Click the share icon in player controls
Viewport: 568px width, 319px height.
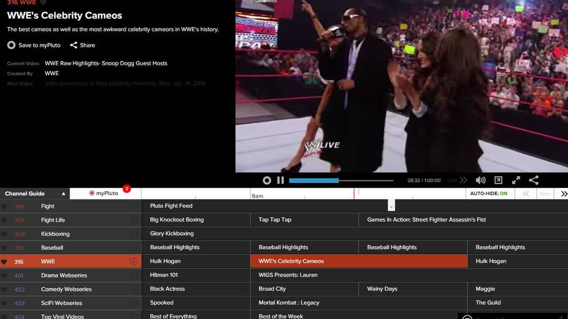(x=533, y=180)
